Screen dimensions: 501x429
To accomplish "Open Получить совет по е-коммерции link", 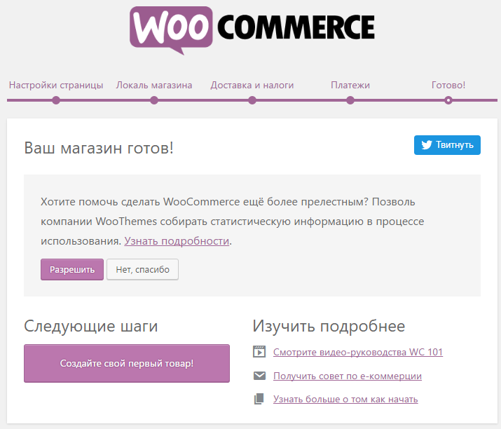I will (x=348, y=376).
